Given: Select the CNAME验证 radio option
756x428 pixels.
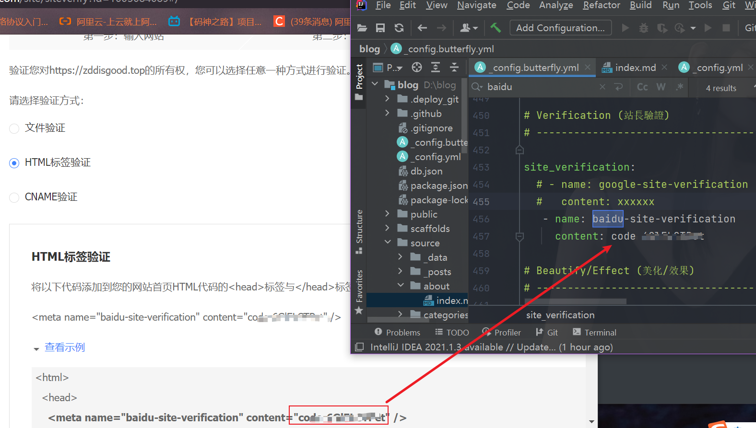Looking at the screenshot, I should click(14, 197).
